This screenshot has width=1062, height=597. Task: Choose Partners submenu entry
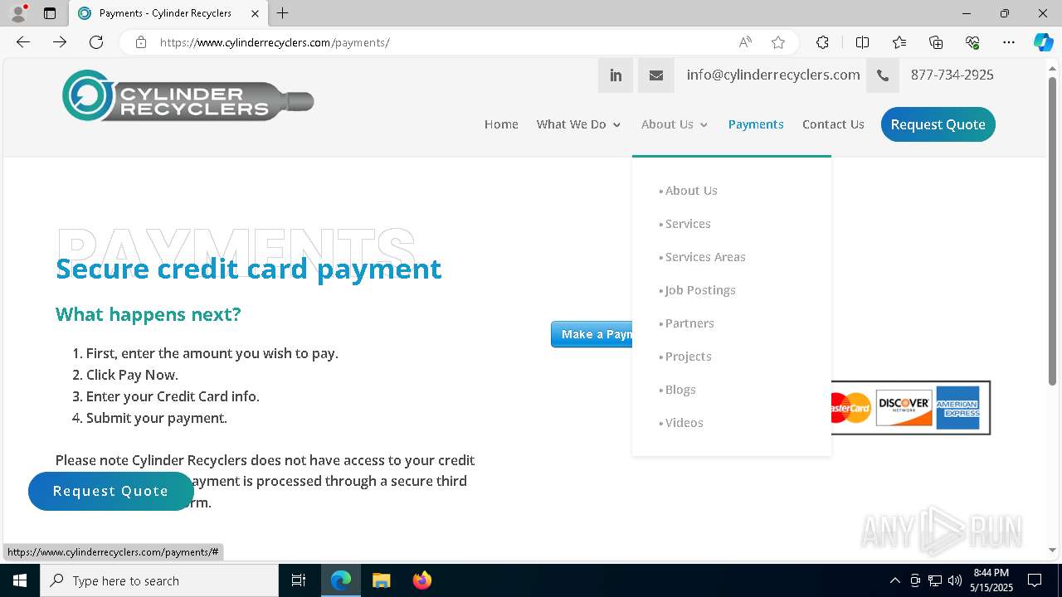point(689,323)
